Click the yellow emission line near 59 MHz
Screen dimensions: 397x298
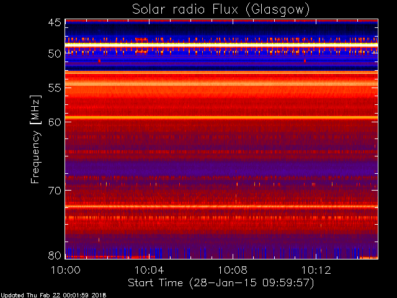click(221, 117)
